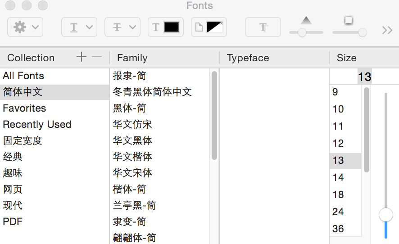Adjust the shadow blur slider knob

pos(362,32)
